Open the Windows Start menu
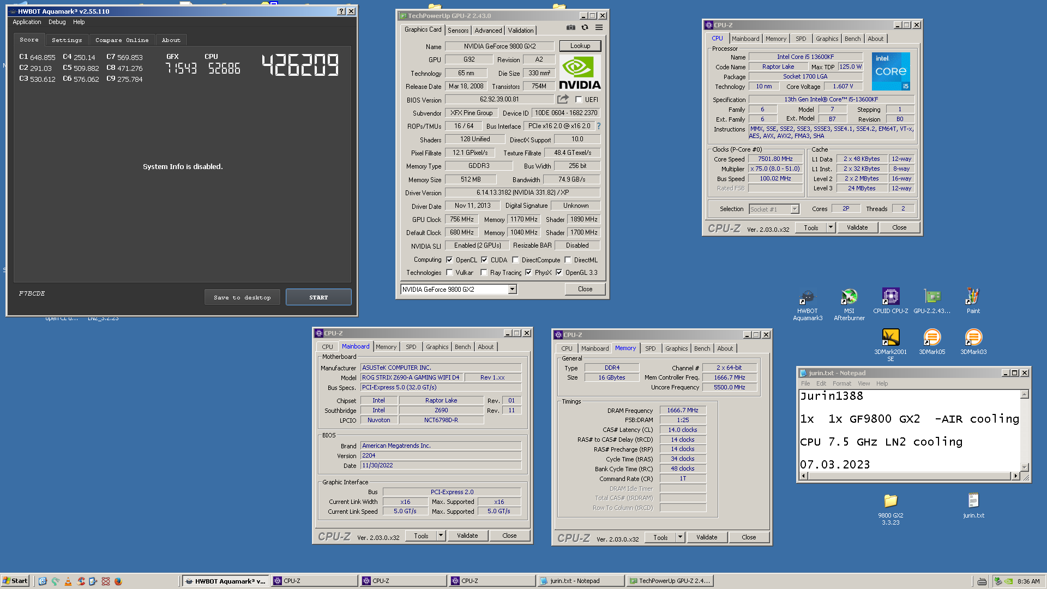 coord(15,581)
